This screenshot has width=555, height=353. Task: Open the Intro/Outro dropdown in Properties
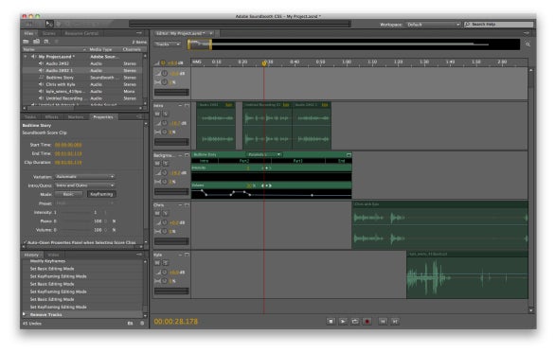(x=85, y=185)
